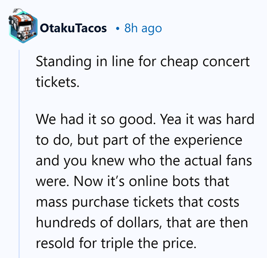This screenshot has height=258, width=267.
Task: Select the word 'tickets.' on second line
Action: tap(57, 82)
